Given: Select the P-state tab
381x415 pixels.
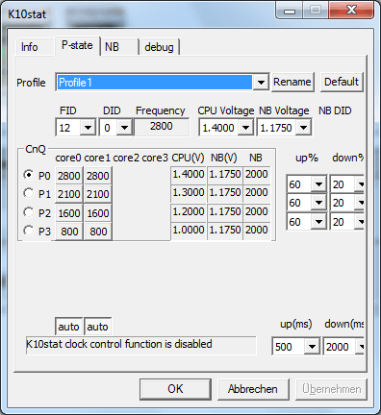Looking at the screenshot, I should [77, 45].
